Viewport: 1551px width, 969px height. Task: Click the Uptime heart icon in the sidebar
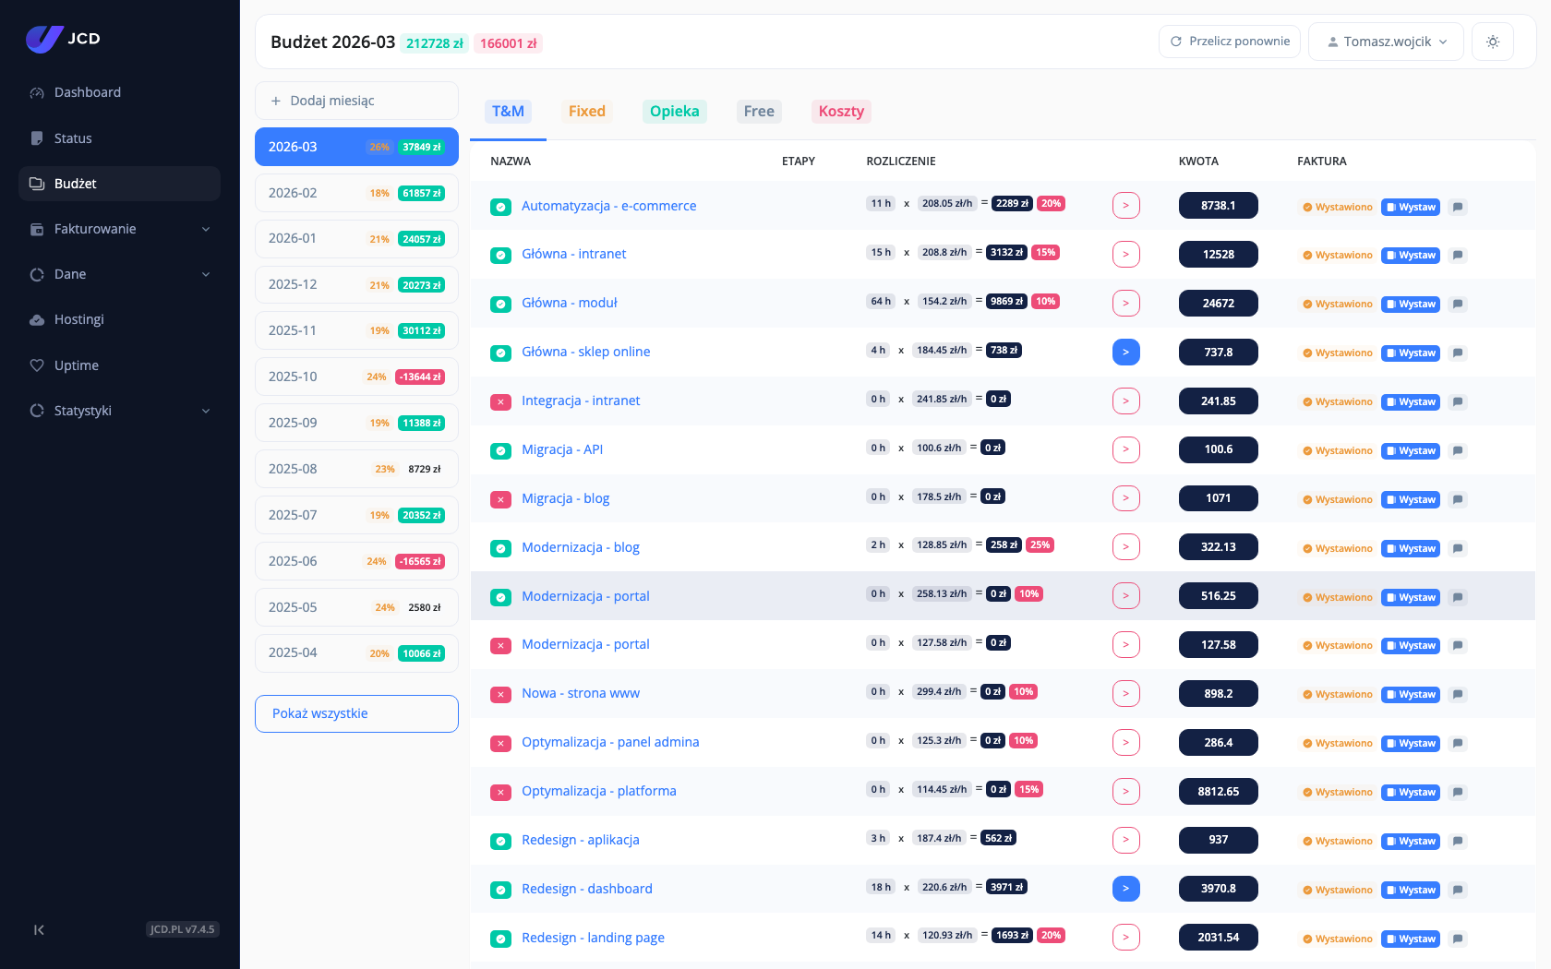(x=37, y=365)
